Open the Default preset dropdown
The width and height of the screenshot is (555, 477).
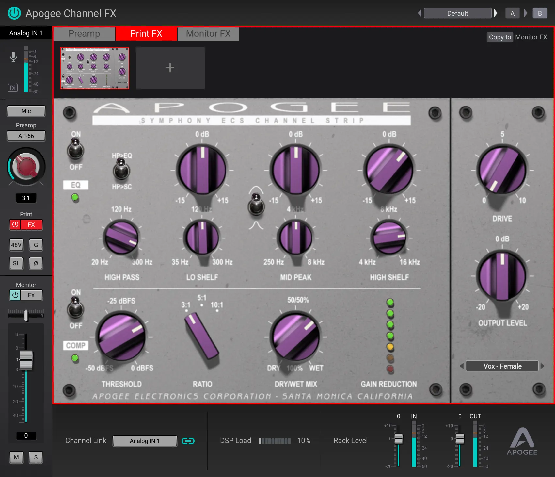click(457, 13)
